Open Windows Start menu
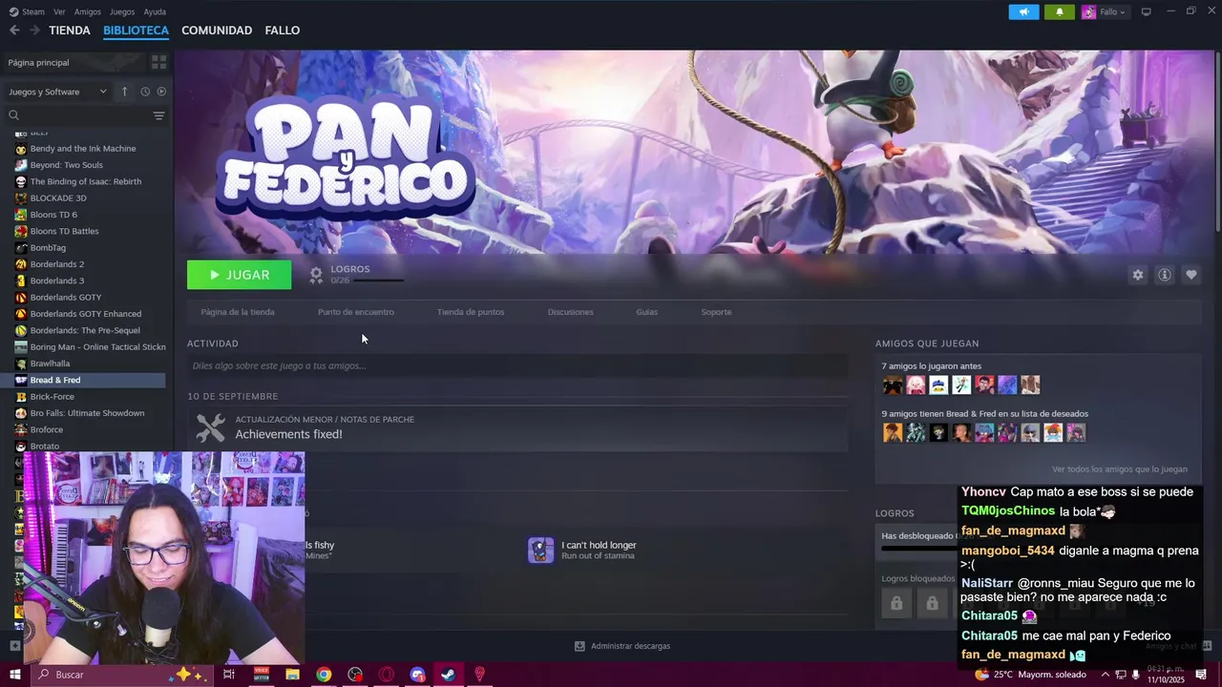1222x687 pixels. (15, 675)
